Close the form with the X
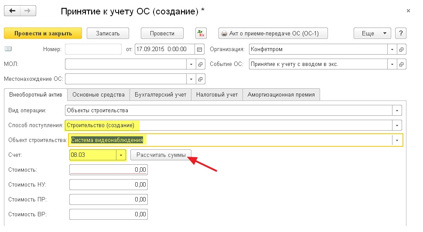The image size is (423, 232). click(x=408, y=11)
